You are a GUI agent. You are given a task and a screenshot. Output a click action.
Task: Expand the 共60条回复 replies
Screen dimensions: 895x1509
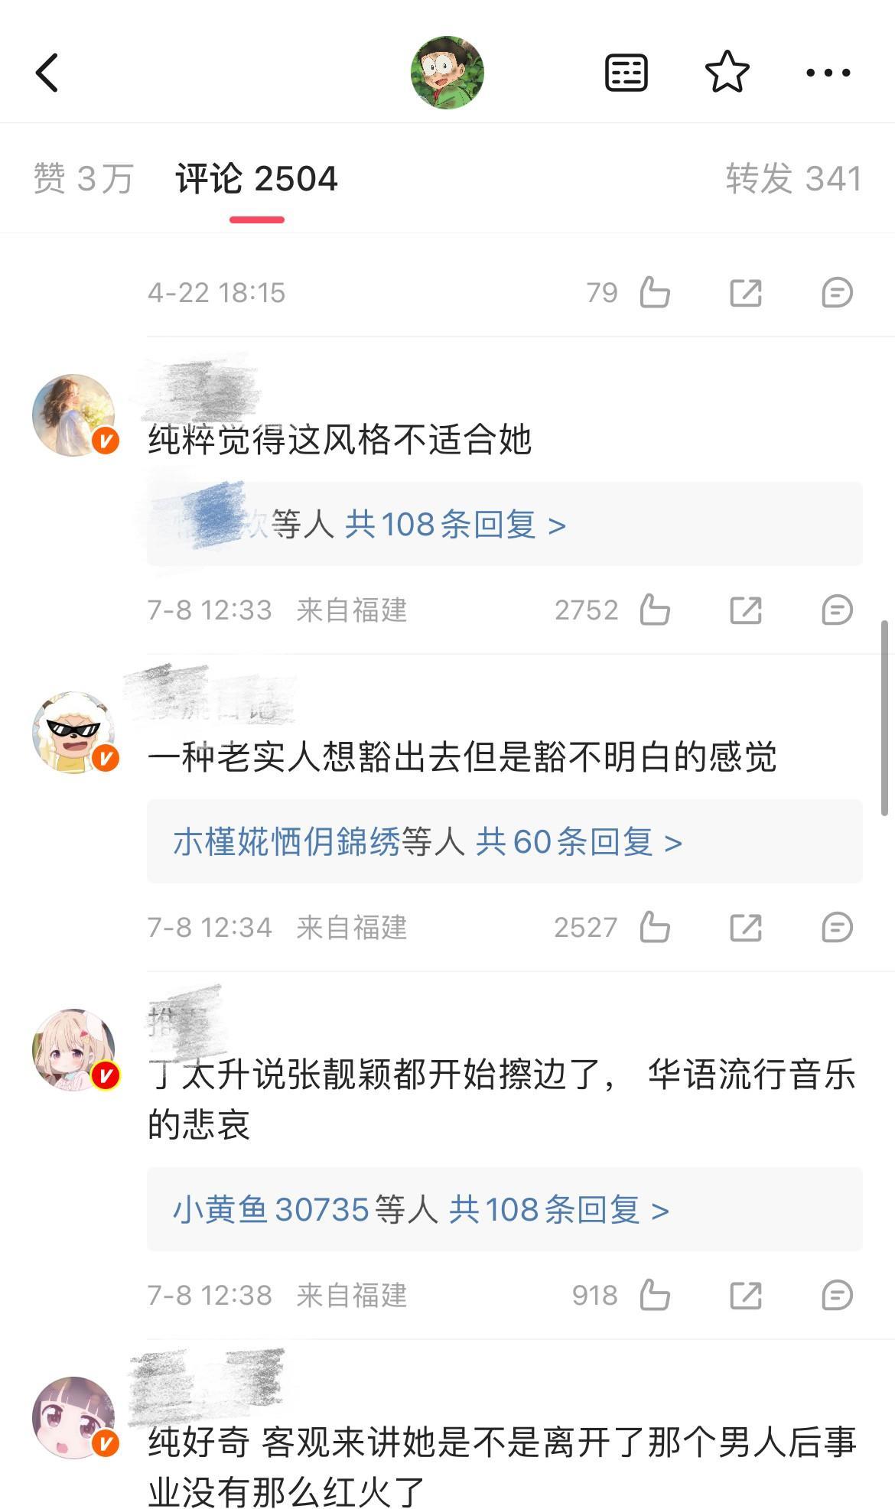[579, 842]
